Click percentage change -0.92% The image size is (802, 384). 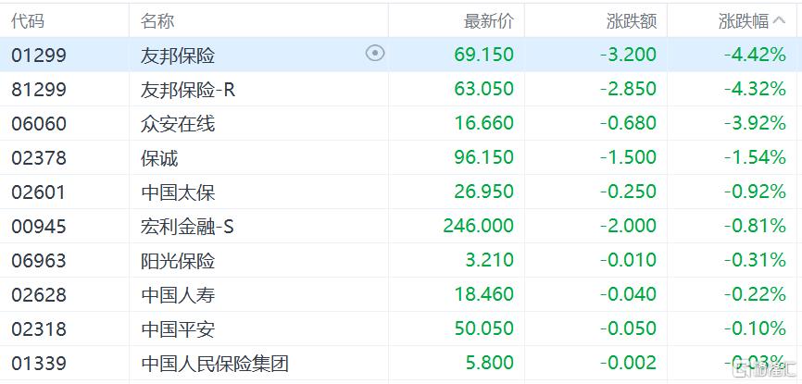[755, 192]
